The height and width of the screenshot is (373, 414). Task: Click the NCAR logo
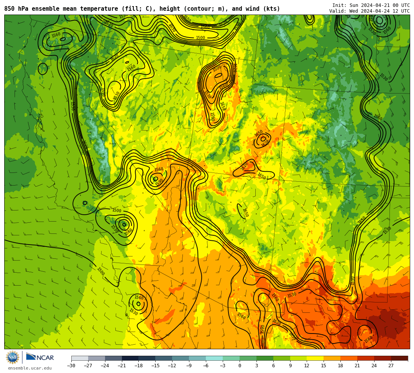click(x=40, y=357)
